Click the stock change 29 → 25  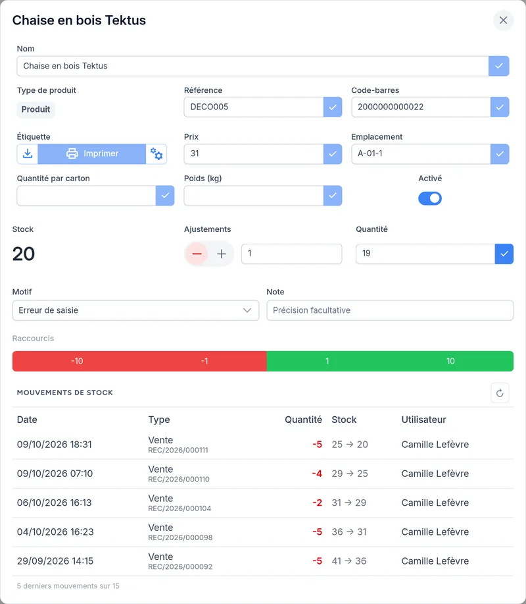pos(350,474)
